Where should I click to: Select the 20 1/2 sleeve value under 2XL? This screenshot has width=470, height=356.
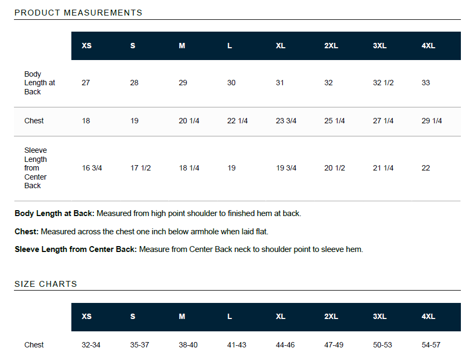point(334,168)
